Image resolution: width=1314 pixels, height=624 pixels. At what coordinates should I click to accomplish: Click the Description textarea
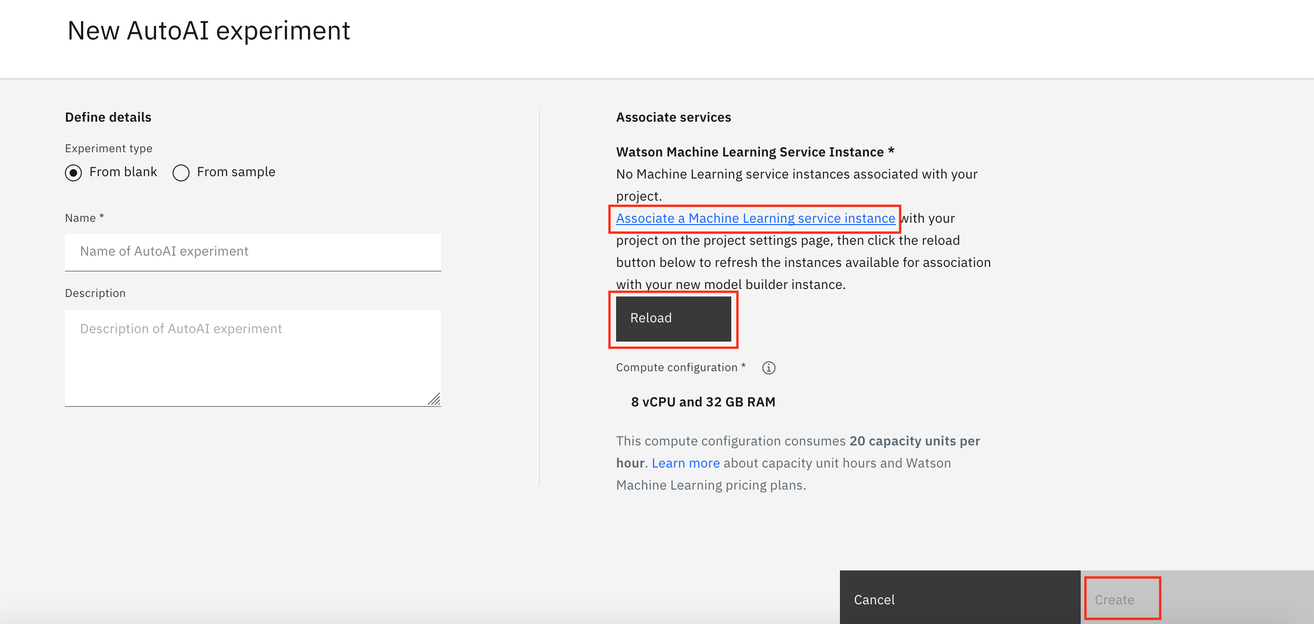point(253,357)
